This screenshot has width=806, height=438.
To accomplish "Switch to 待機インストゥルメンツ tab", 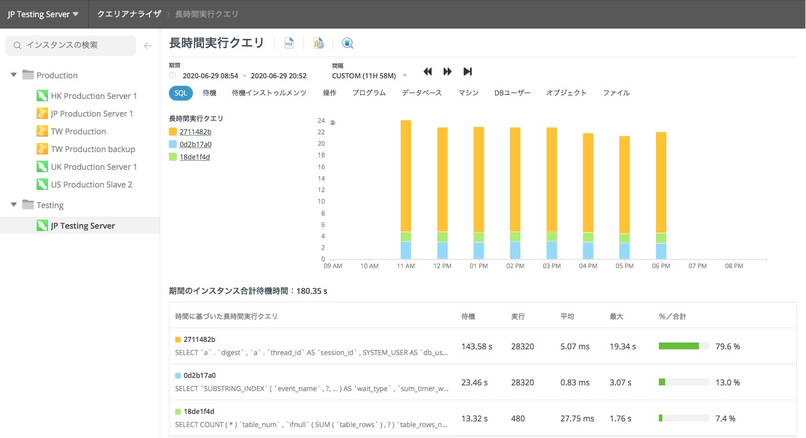I will click(269, 93).
